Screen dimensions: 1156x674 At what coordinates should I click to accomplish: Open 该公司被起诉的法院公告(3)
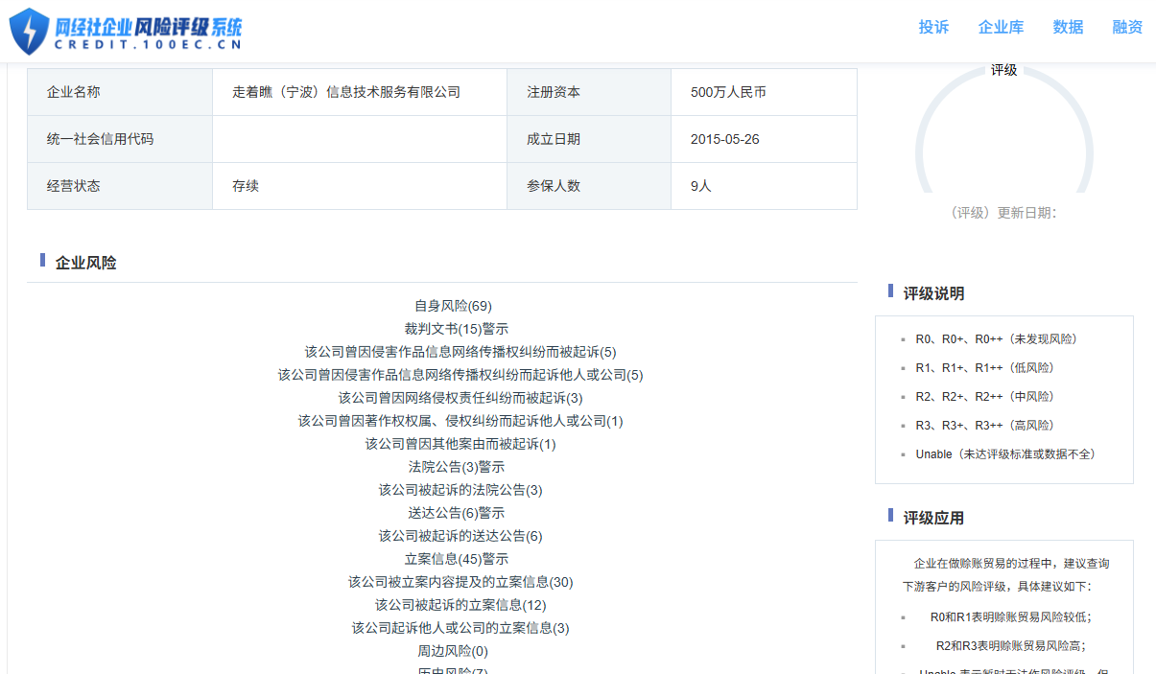coord(460,490)
